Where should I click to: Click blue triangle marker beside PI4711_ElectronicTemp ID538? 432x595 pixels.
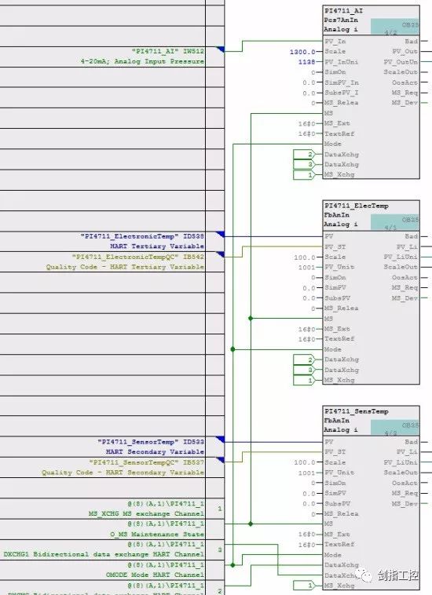(x=221, y=234)
